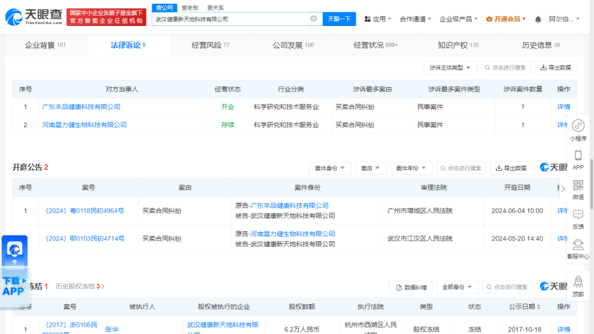Open the 客服中心 support icon
Image resolution: width=594 pixels, height=334 pixels.
(578, 249)
